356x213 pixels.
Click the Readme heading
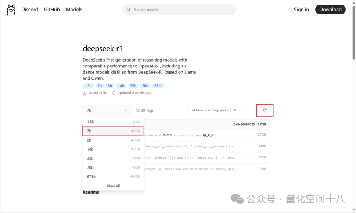click(91, 192)
